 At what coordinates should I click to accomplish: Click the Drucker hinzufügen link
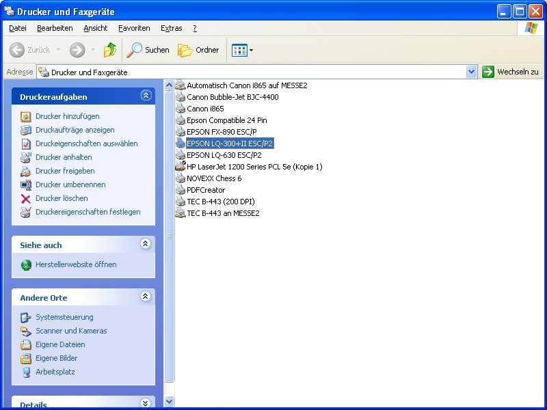pyautogui.click(x=67, y=116)
